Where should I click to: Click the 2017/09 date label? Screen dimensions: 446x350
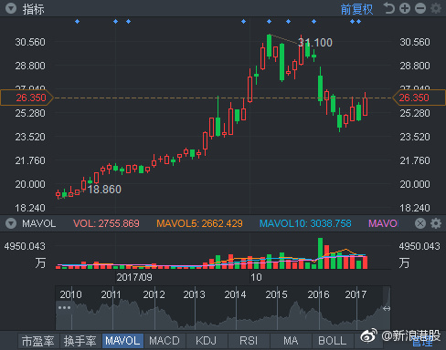[x=134, y=277]
